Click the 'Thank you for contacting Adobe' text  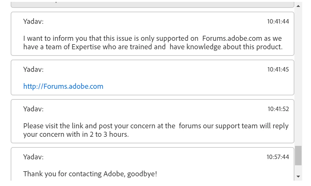pos(90,174)
